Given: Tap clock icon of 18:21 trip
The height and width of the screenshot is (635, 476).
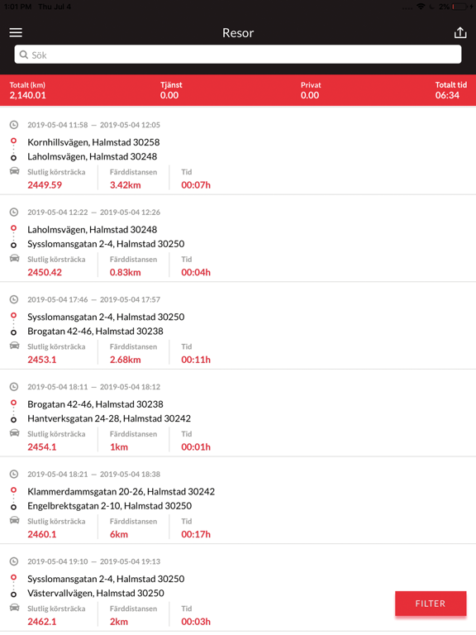Looking at the screenshot, I should tap(14, 474).
